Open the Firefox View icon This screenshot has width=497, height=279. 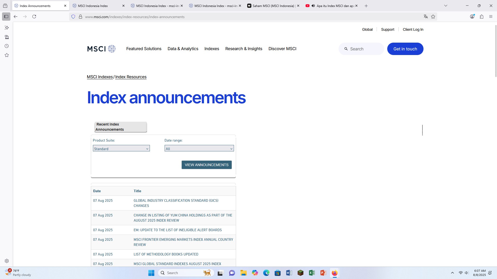pos(5,6)
